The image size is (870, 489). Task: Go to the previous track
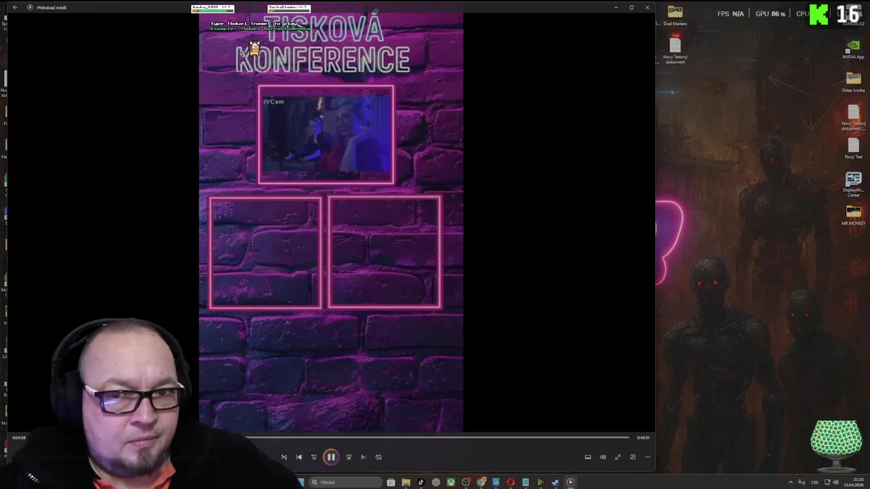click(299, 457)
